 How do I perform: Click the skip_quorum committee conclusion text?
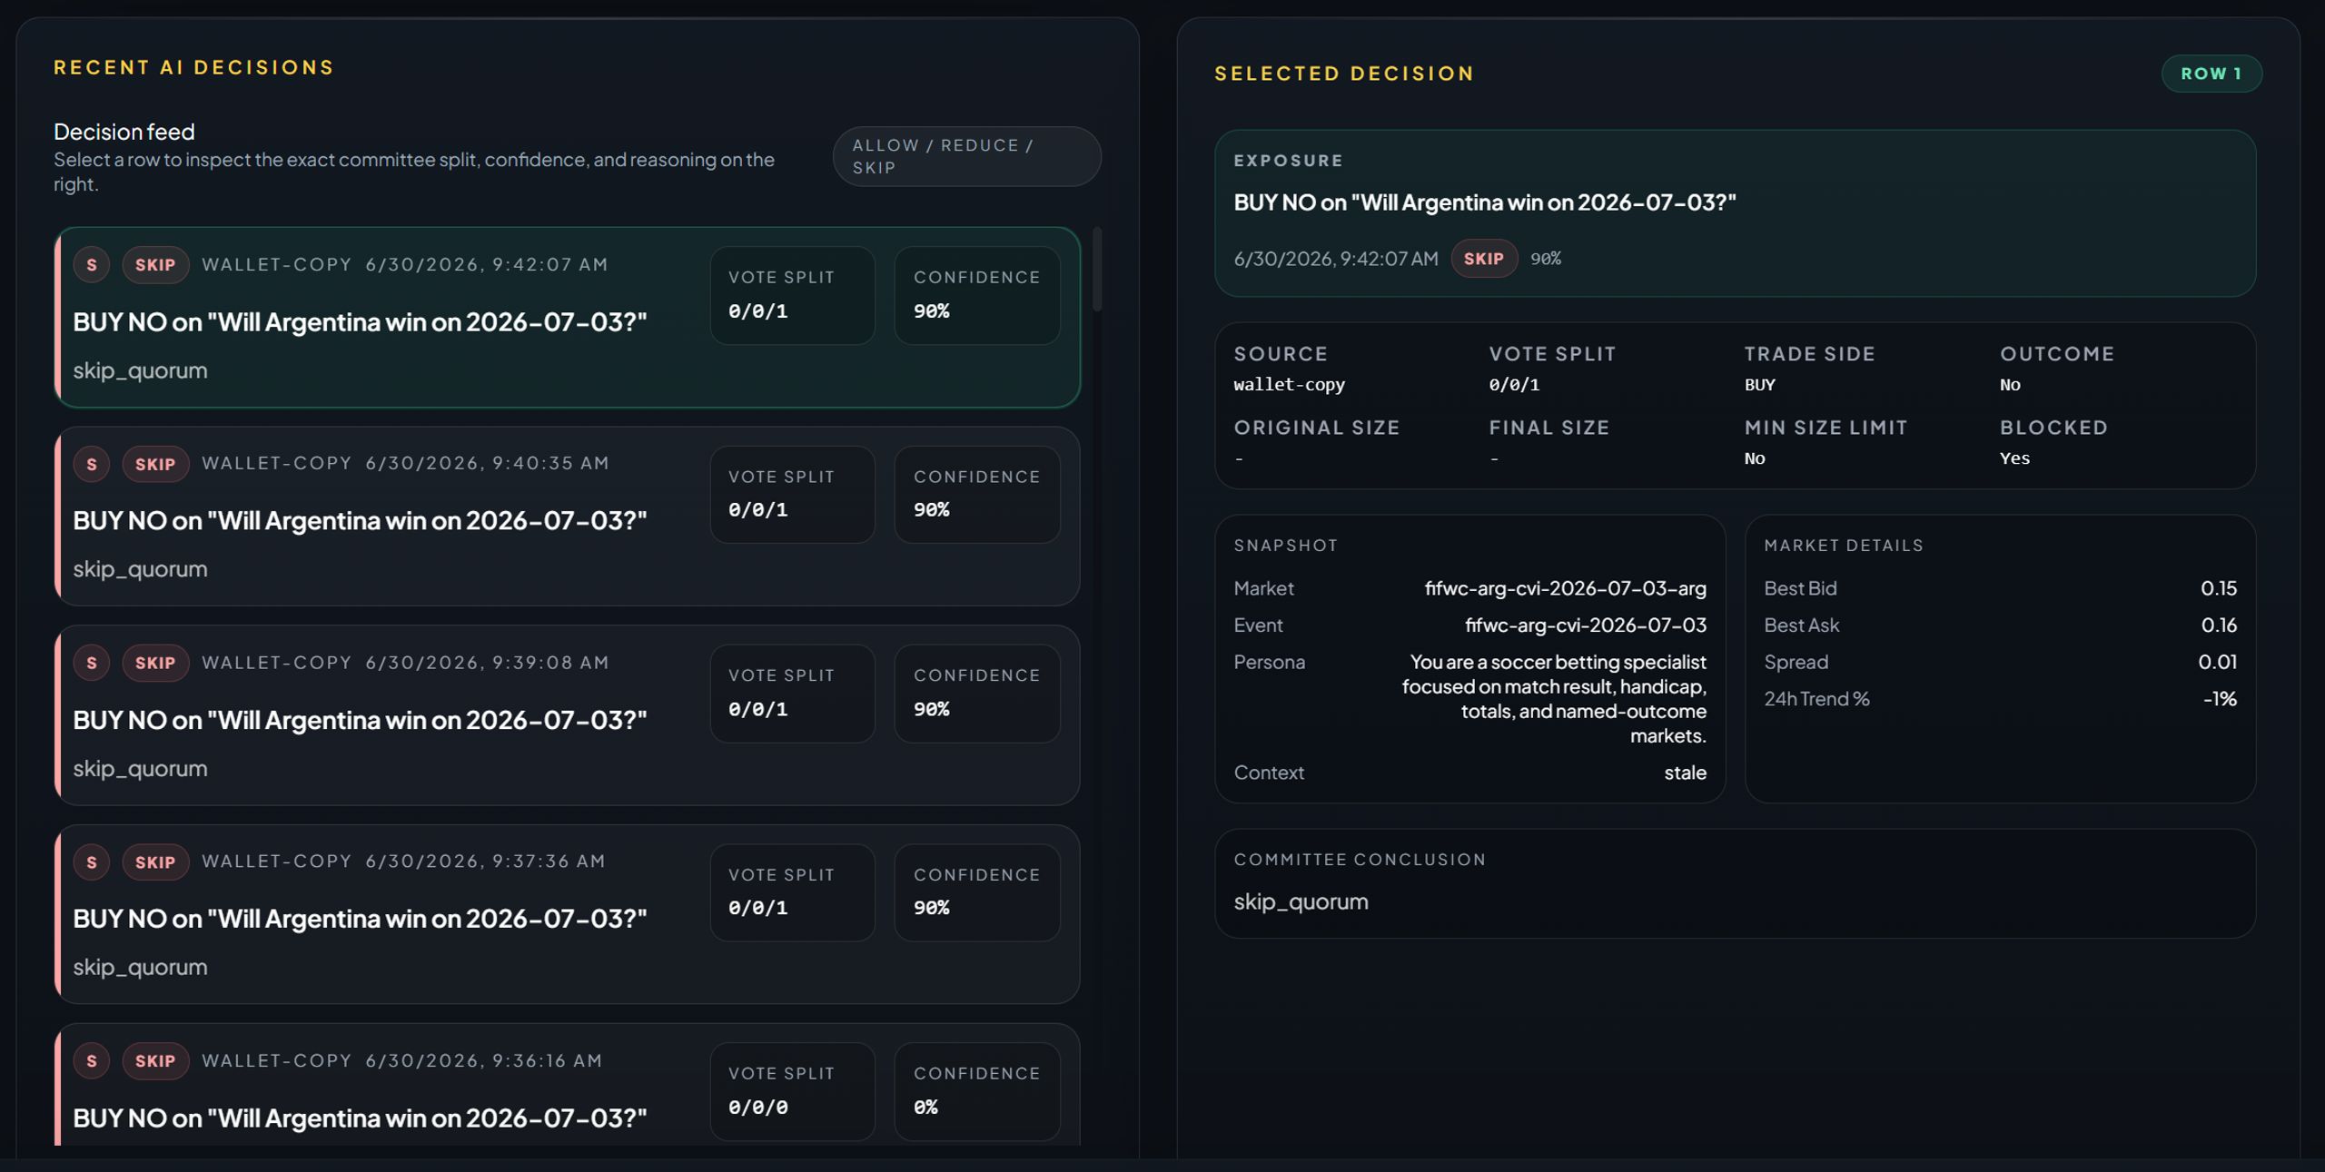point(1301,902)
